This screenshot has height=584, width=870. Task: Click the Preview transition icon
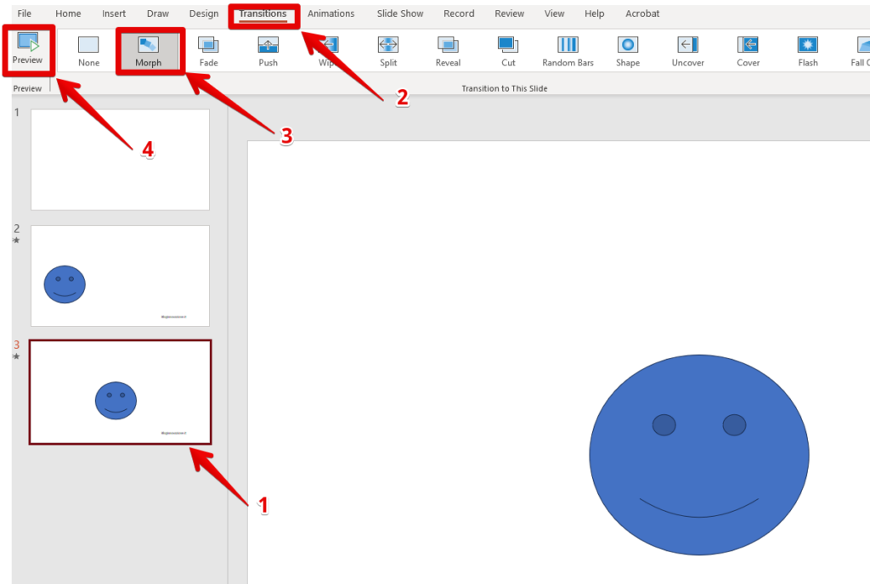click(27, 44)
